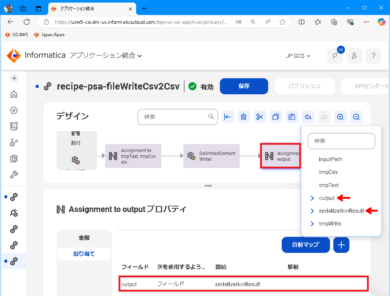Viewport: 390px width, 296px height.
Task: Focus the design 検索 search field
Action: click(x=177, y=117)
